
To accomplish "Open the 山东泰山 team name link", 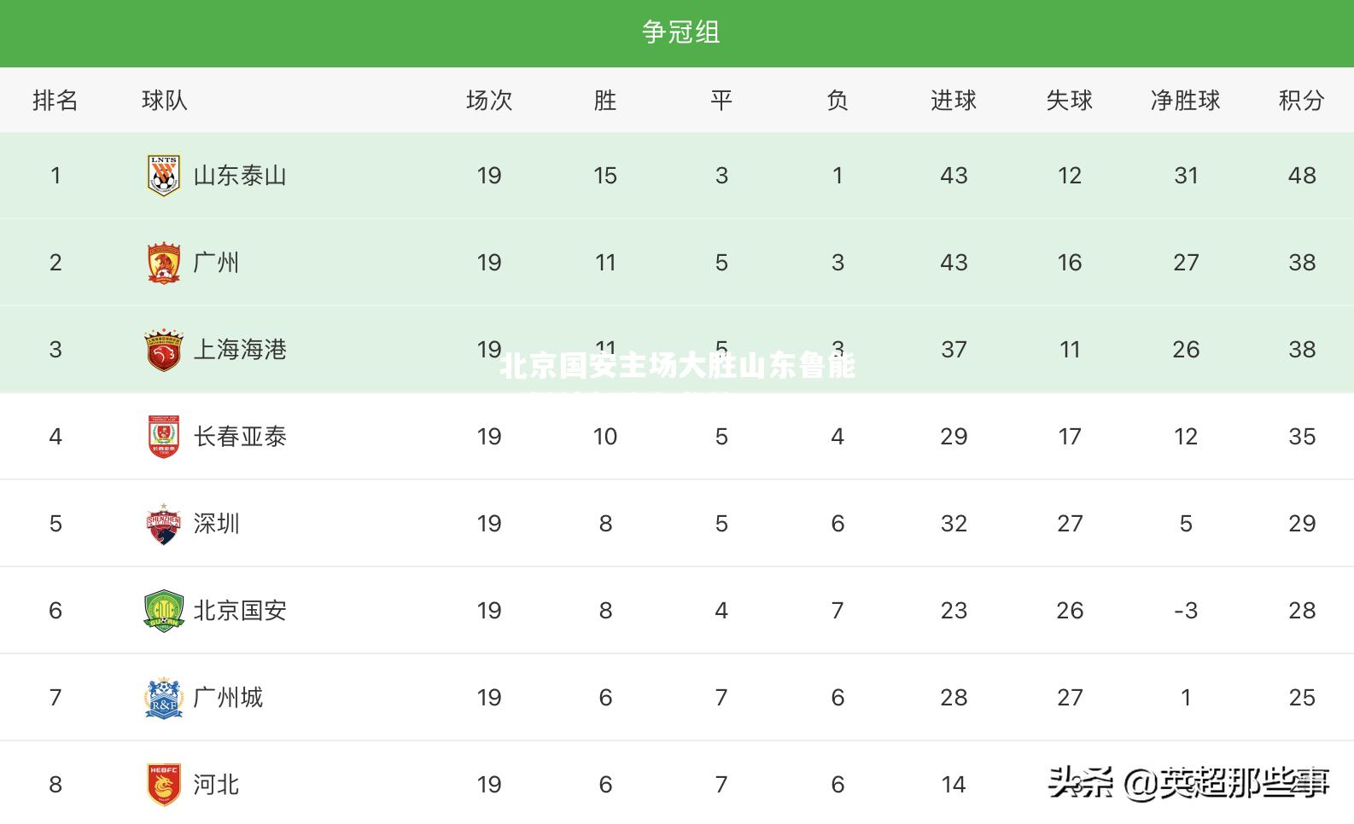I will coord(240,176).
